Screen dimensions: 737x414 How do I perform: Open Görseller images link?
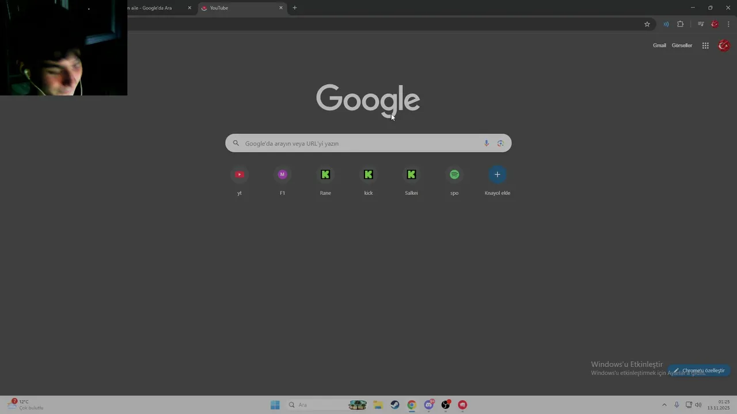(682, 45)
